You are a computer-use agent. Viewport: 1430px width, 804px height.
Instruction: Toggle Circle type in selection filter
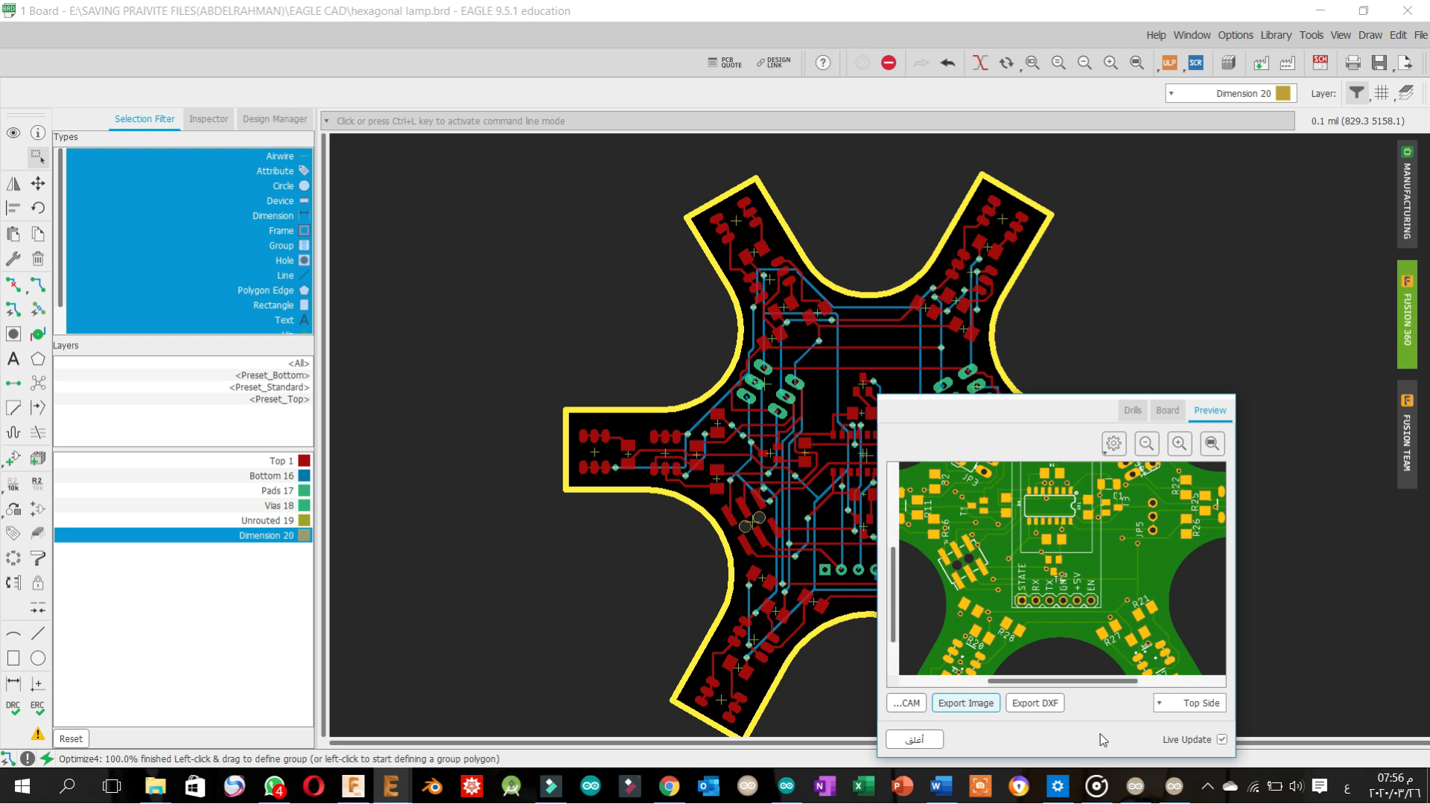point(188,186)
